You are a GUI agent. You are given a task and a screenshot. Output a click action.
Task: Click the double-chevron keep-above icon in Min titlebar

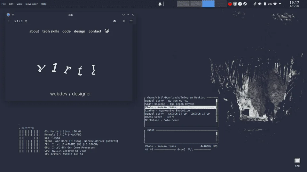coord(13,15)
